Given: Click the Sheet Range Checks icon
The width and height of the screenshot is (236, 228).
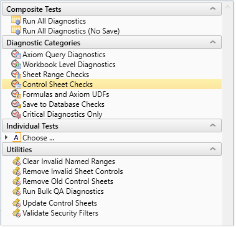Looking at the screenshot, I should click(x=16, y=74).
